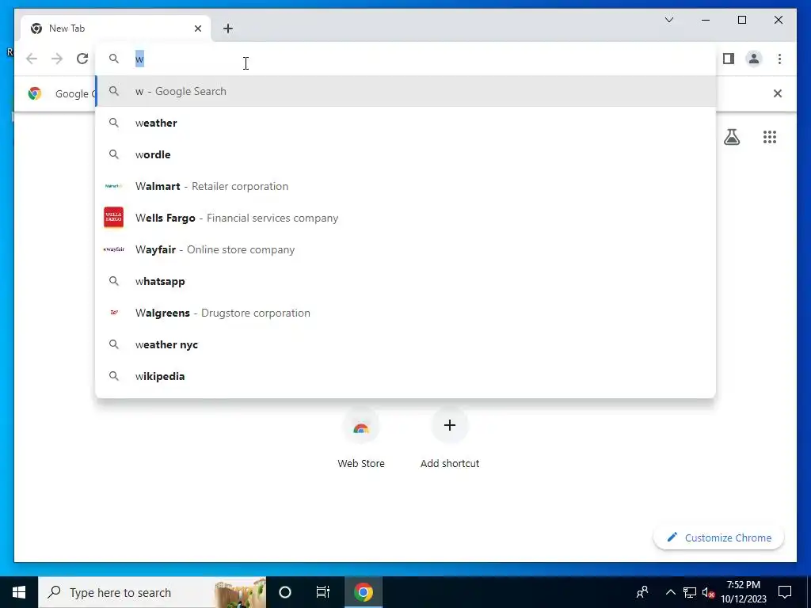Open Cortana circle icon in taskbar
The image size is (811, 608).
coord(285,592)
